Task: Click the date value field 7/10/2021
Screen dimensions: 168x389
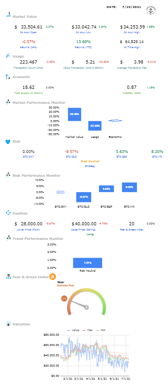Action: tap(131, 7)
